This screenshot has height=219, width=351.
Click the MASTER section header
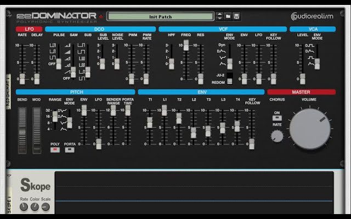(x=301, y=92)
